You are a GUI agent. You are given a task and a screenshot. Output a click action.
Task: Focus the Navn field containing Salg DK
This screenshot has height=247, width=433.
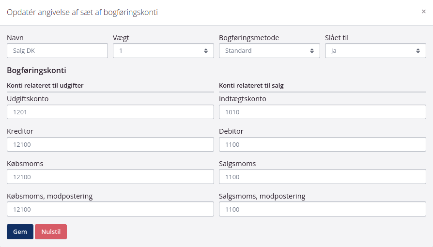(57, 50)
